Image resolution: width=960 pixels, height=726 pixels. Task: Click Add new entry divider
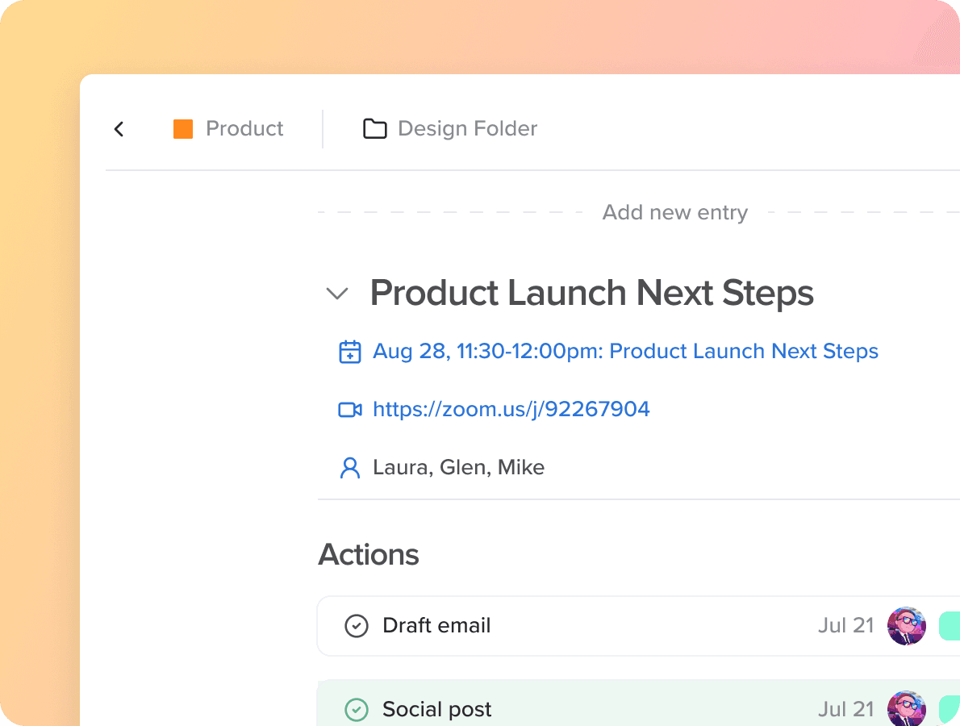click(x=674, y=211)
